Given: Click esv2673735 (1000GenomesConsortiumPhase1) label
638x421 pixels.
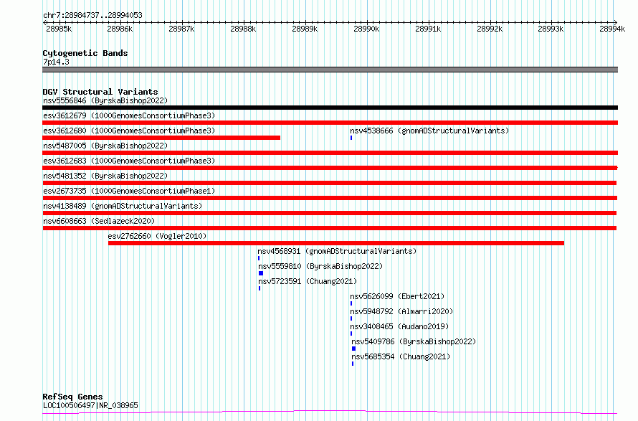Looking at the screenshot, I should tap(129, 191).
